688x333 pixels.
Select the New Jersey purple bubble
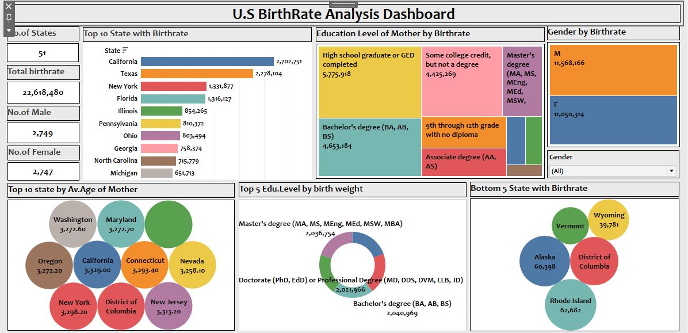169,305
